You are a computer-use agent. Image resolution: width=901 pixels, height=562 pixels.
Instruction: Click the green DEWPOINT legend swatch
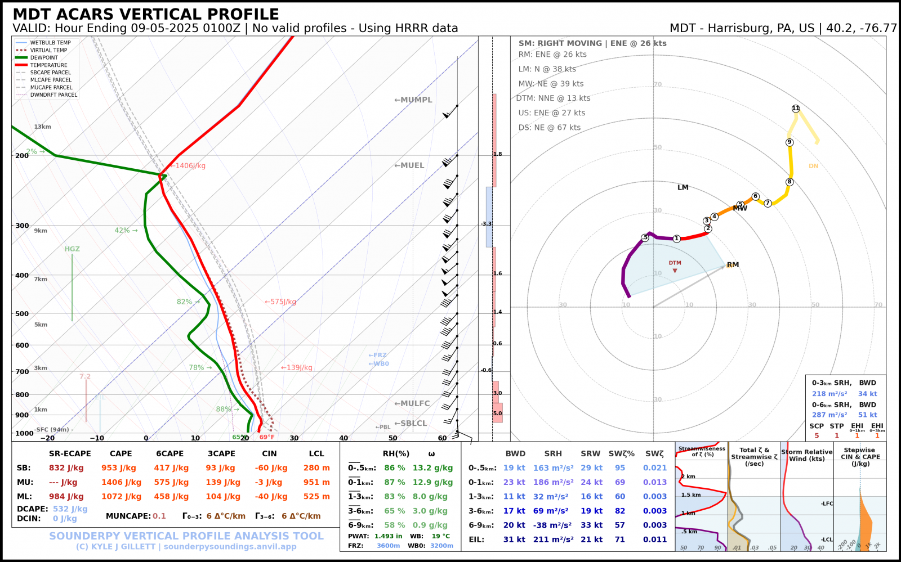pyautogui.click(x=21, y=58)
